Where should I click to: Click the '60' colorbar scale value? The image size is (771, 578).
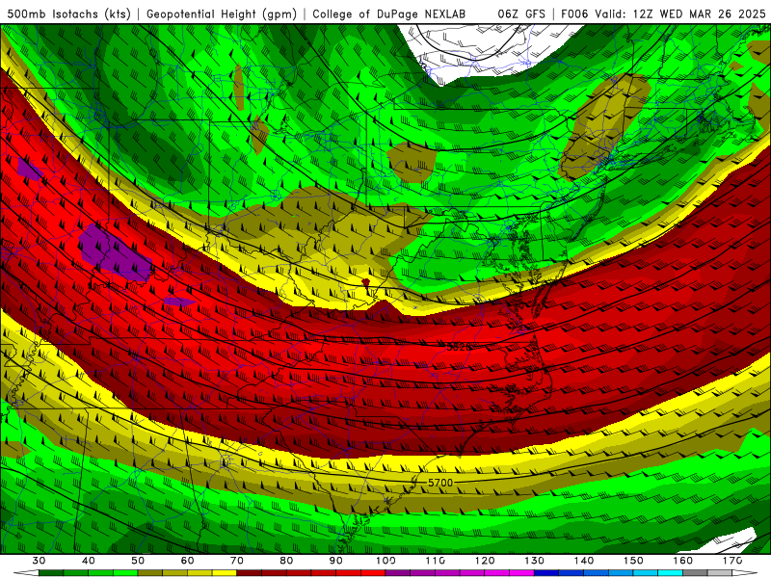click(x=187, y=561)
